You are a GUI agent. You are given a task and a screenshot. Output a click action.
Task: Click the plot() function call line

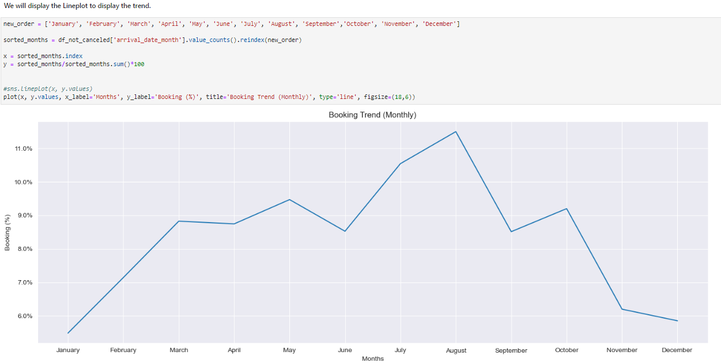(x=209, y=97)
